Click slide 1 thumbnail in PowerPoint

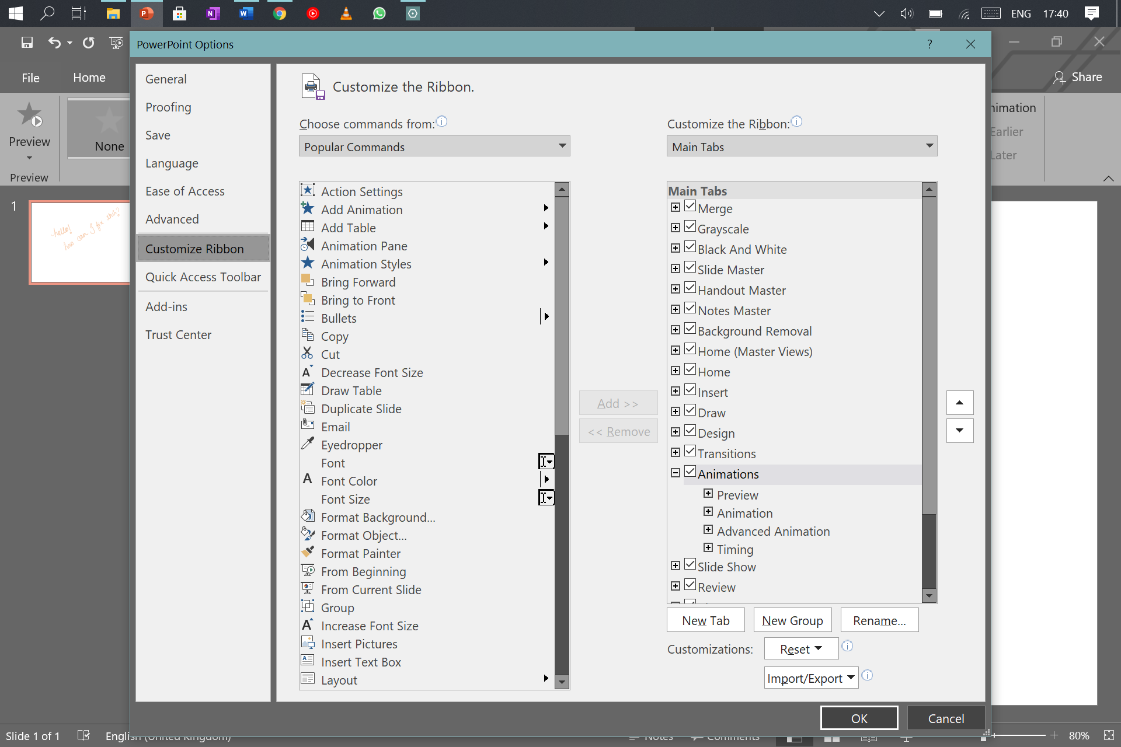pos(80,242)
